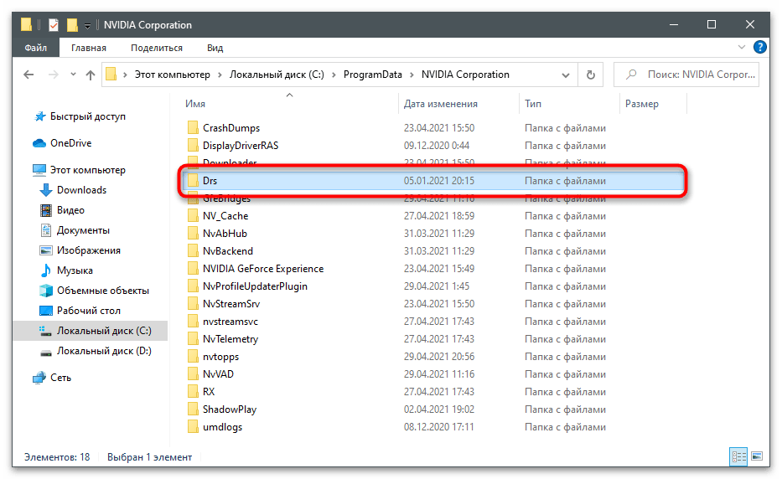Select the umdlogs folder icon
Screen dimensions: 782x479
[x=193, y=427]
